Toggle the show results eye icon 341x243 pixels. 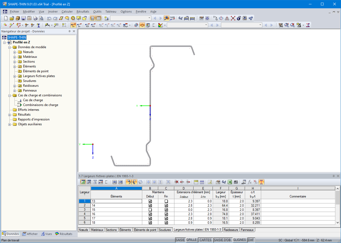167,18
